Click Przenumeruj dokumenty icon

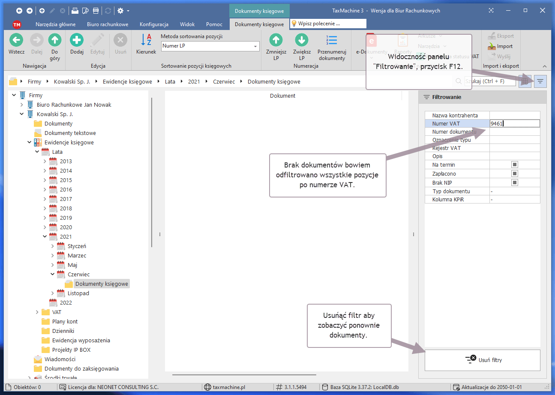[x=332, y=41]
